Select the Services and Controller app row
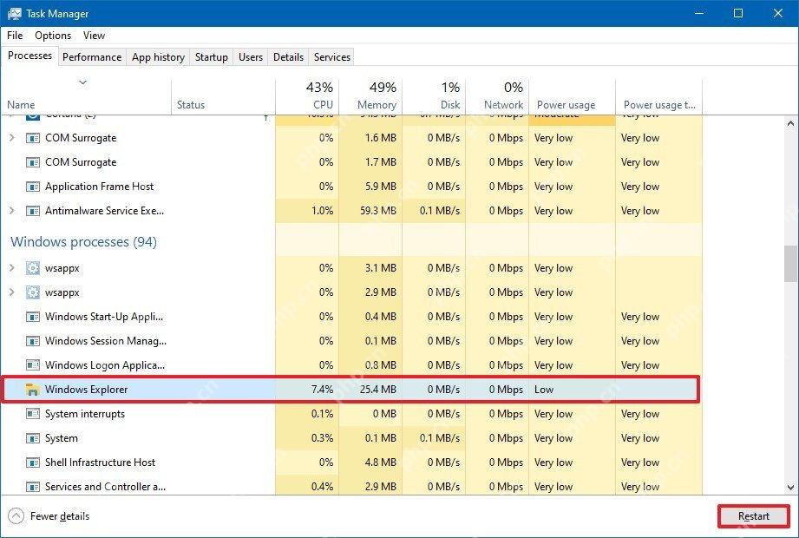Viewport: 799px width, 538px height. [350, 487]
